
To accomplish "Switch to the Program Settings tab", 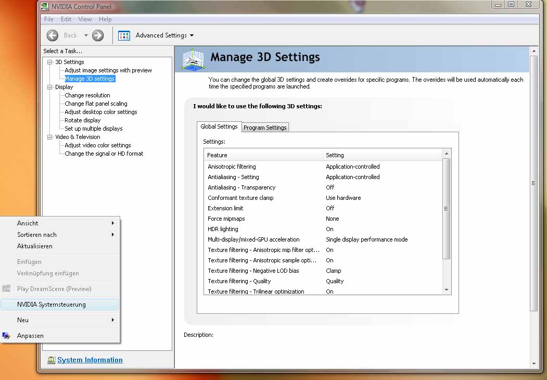I will (x=265, y=128).
